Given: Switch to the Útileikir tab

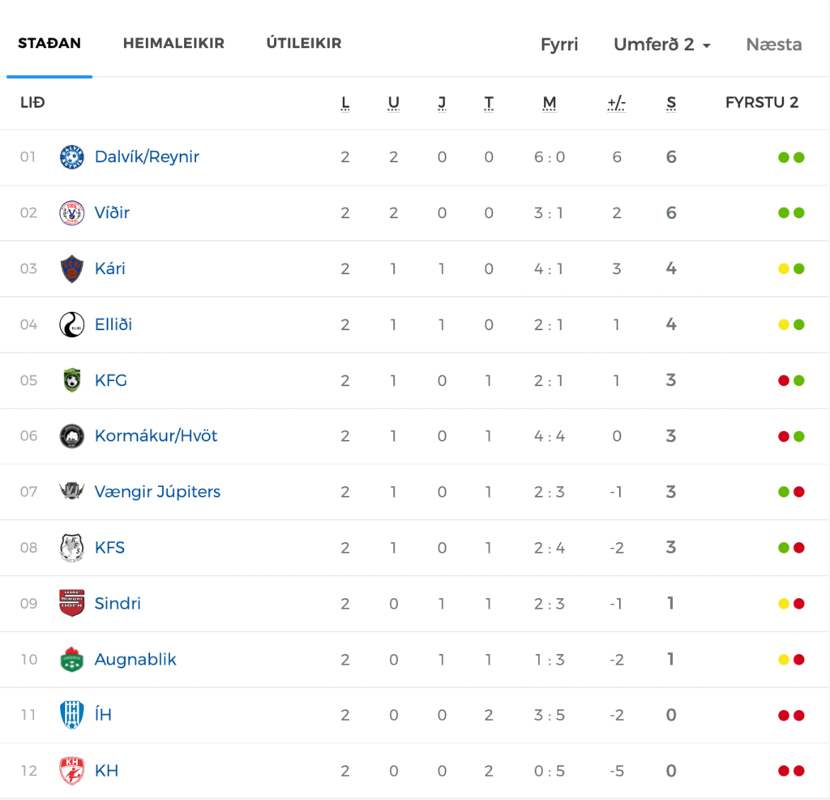Looking at the screenshot, I should coord(304,43).
